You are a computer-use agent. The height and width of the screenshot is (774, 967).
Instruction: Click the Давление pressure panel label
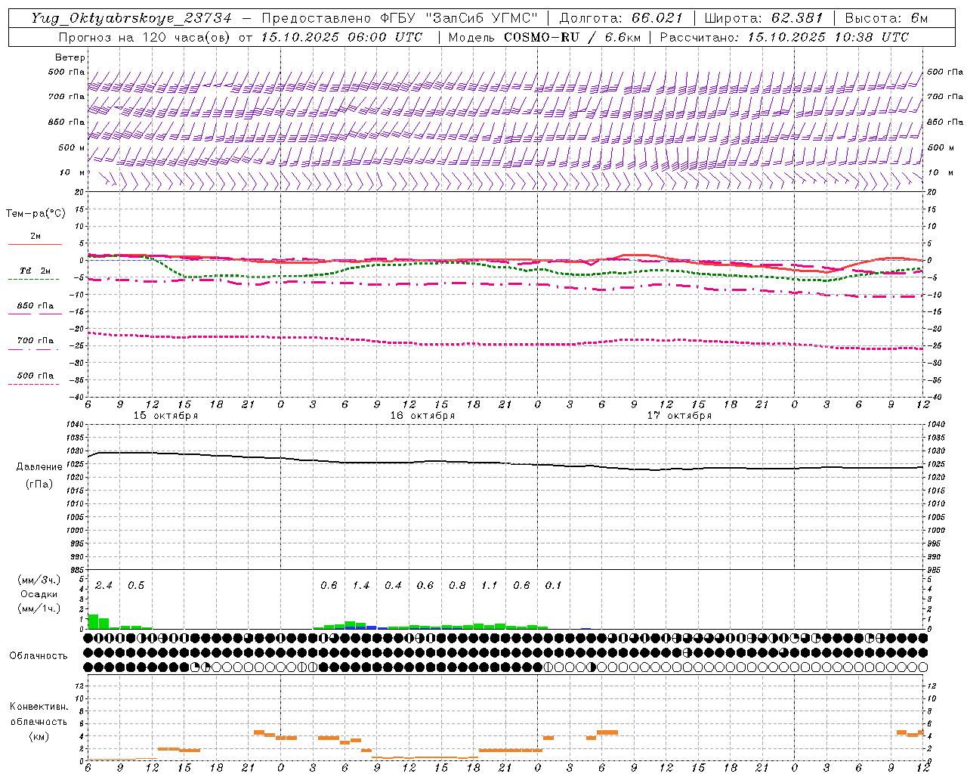pos(39,467)
